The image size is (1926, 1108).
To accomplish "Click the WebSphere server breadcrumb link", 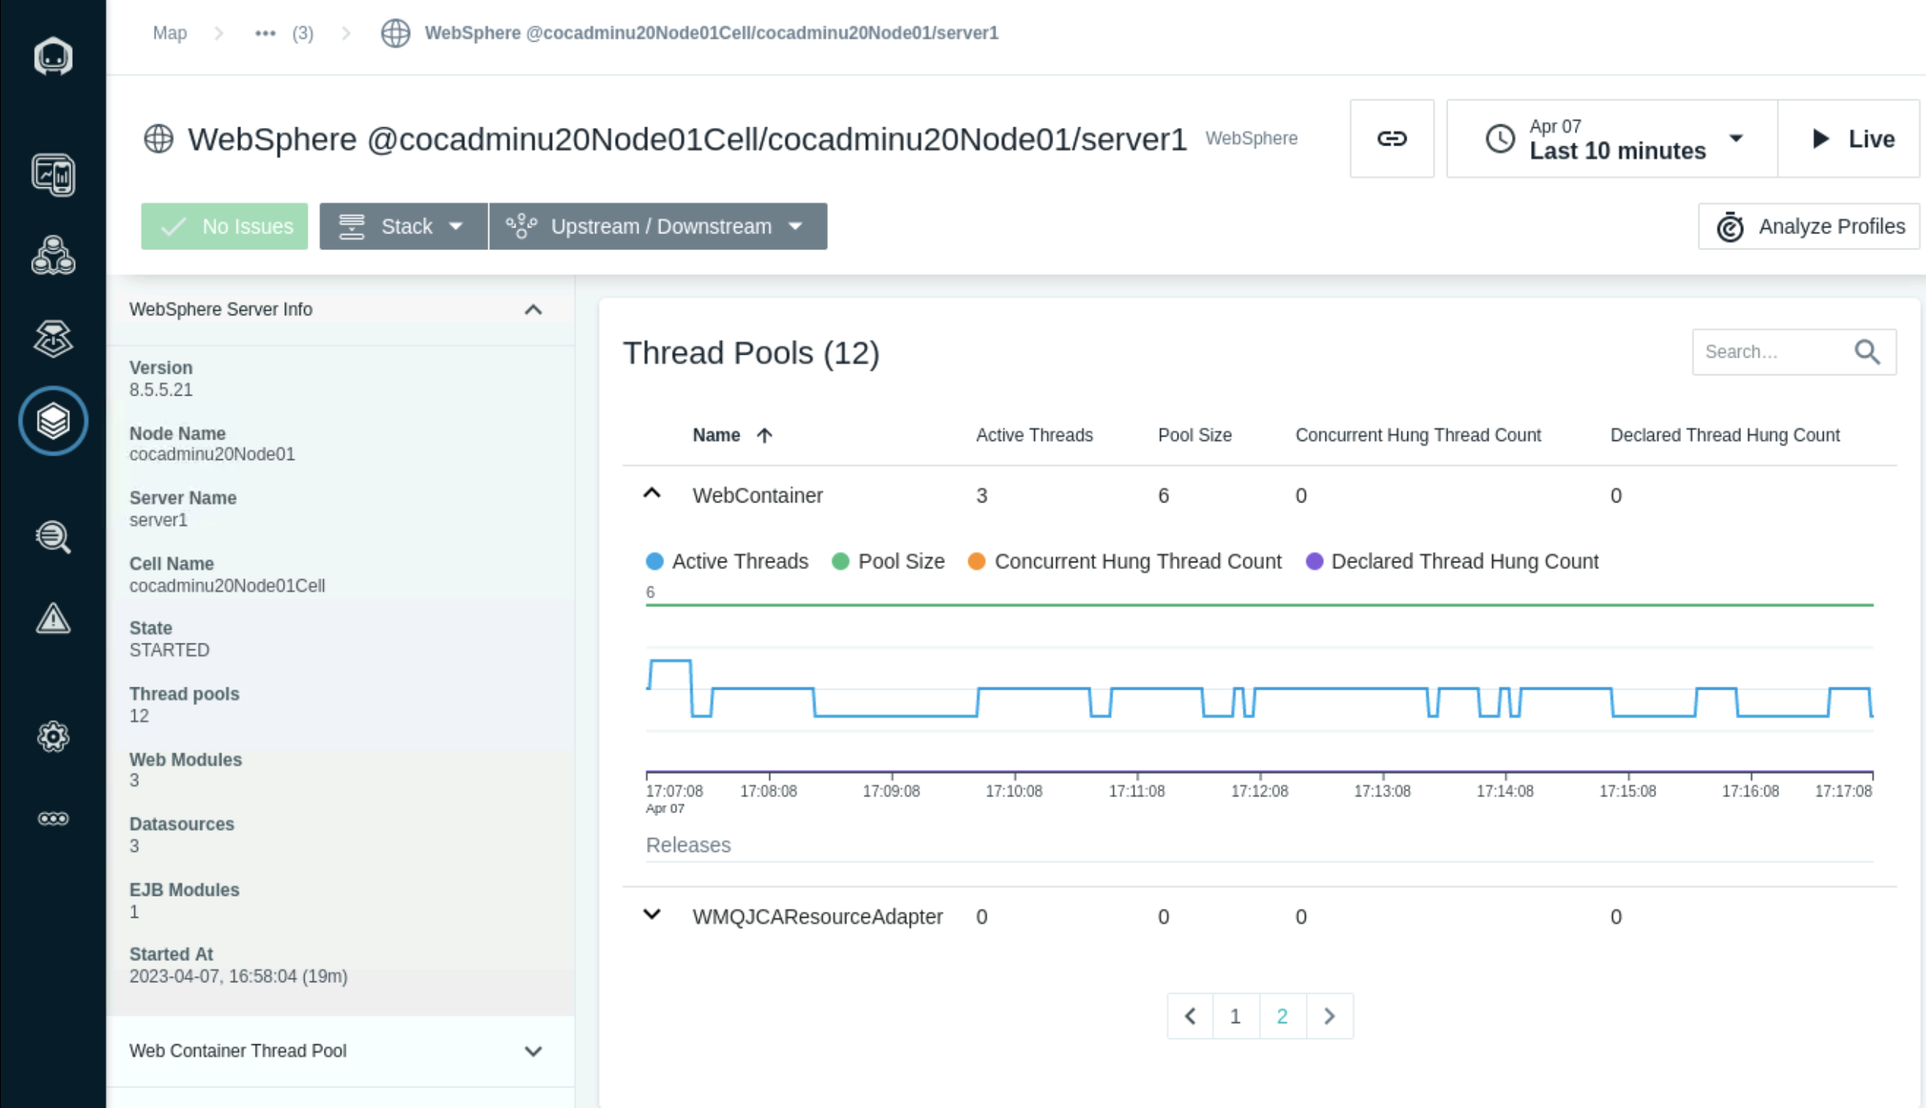I will tap(711, 33).
